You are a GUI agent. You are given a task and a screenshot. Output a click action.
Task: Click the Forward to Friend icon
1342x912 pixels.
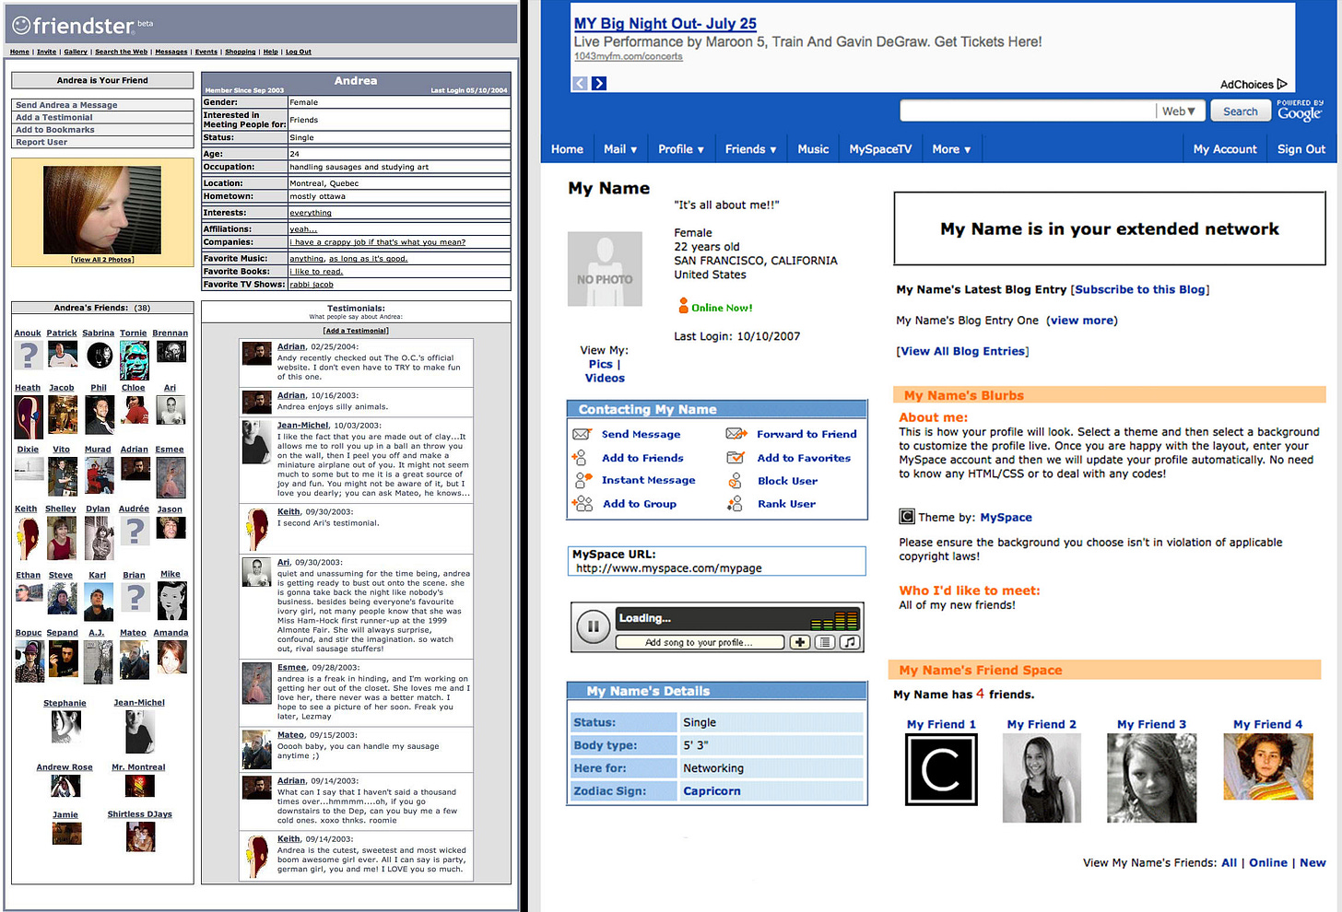point(736,434)
